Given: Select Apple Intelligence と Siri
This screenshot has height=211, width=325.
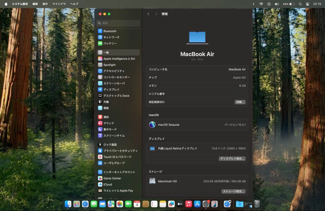Looking at the screenshot, I should [119, 59].
